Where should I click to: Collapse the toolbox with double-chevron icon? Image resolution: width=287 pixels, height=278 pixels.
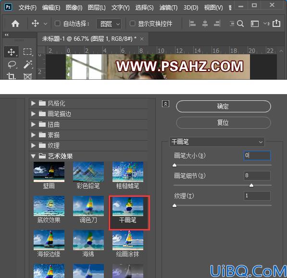pos(7,35)
